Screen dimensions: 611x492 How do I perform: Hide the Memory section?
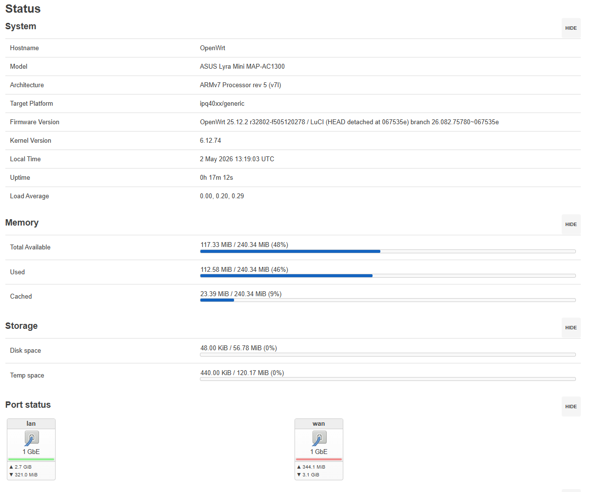(571, 225)
